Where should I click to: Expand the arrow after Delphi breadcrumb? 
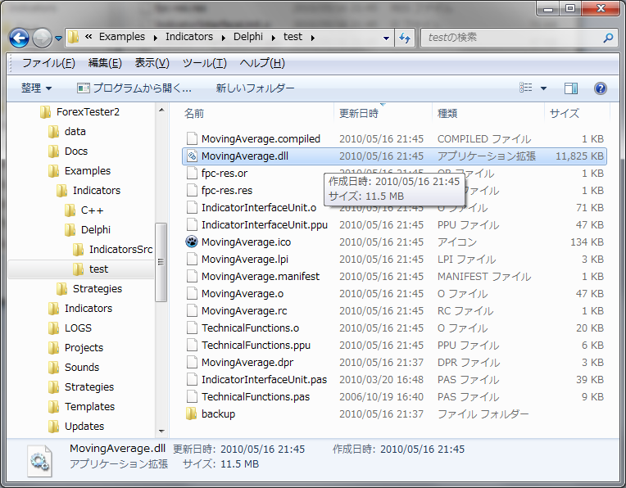[274, 38]
